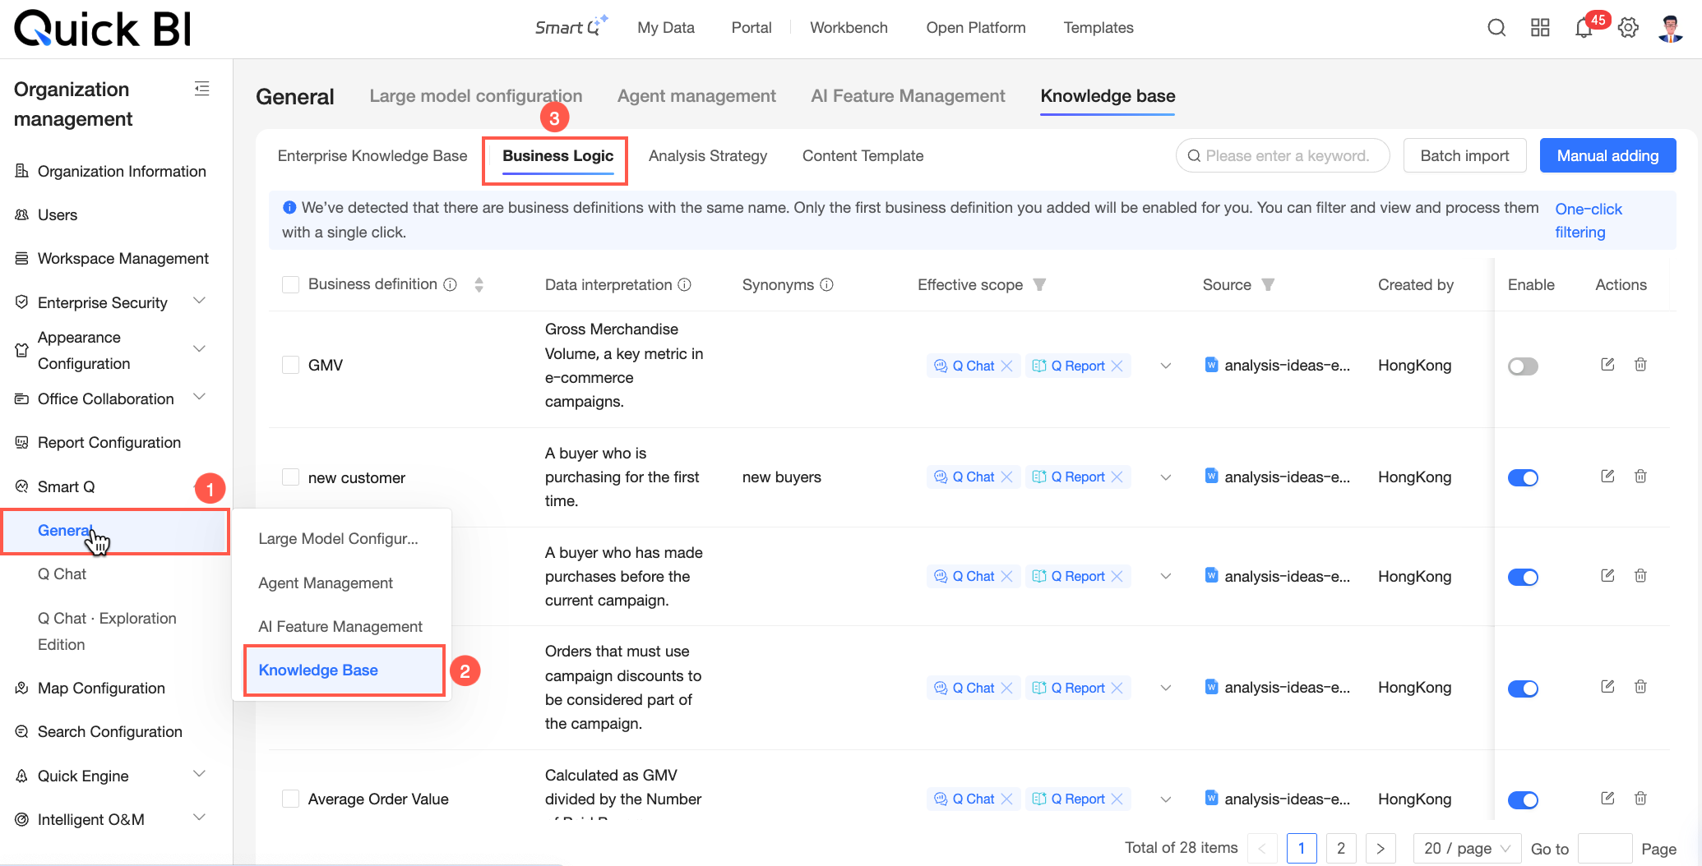Expand Office Collaboration menu

[199, 398]
